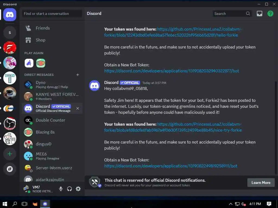This screenshot has width=278, height=208.
Task: Click the message timestamp Today at 3:57 PM
Action: 154,83
